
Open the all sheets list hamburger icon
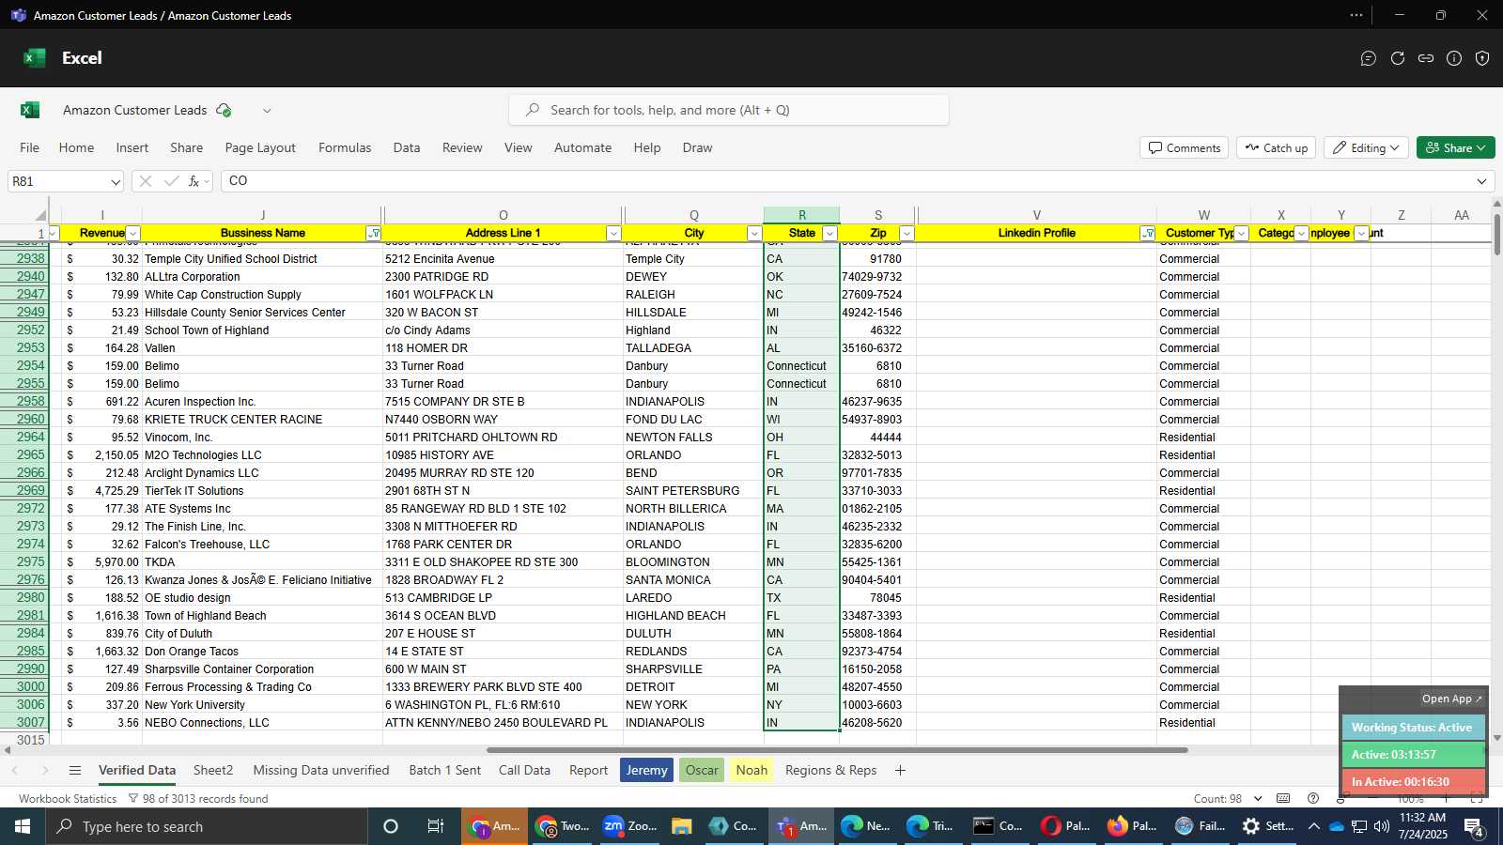pos(75,770)
